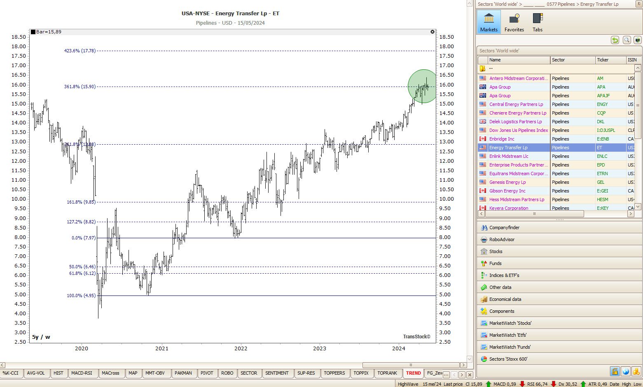
Task: Expand the MarketWatch 'Stocks' section
Action: [x=510, y=323]
